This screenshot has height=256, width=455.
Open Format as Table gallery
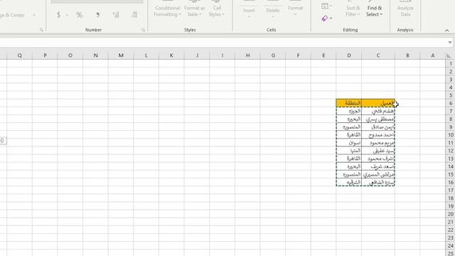click(x=194, y=11)
